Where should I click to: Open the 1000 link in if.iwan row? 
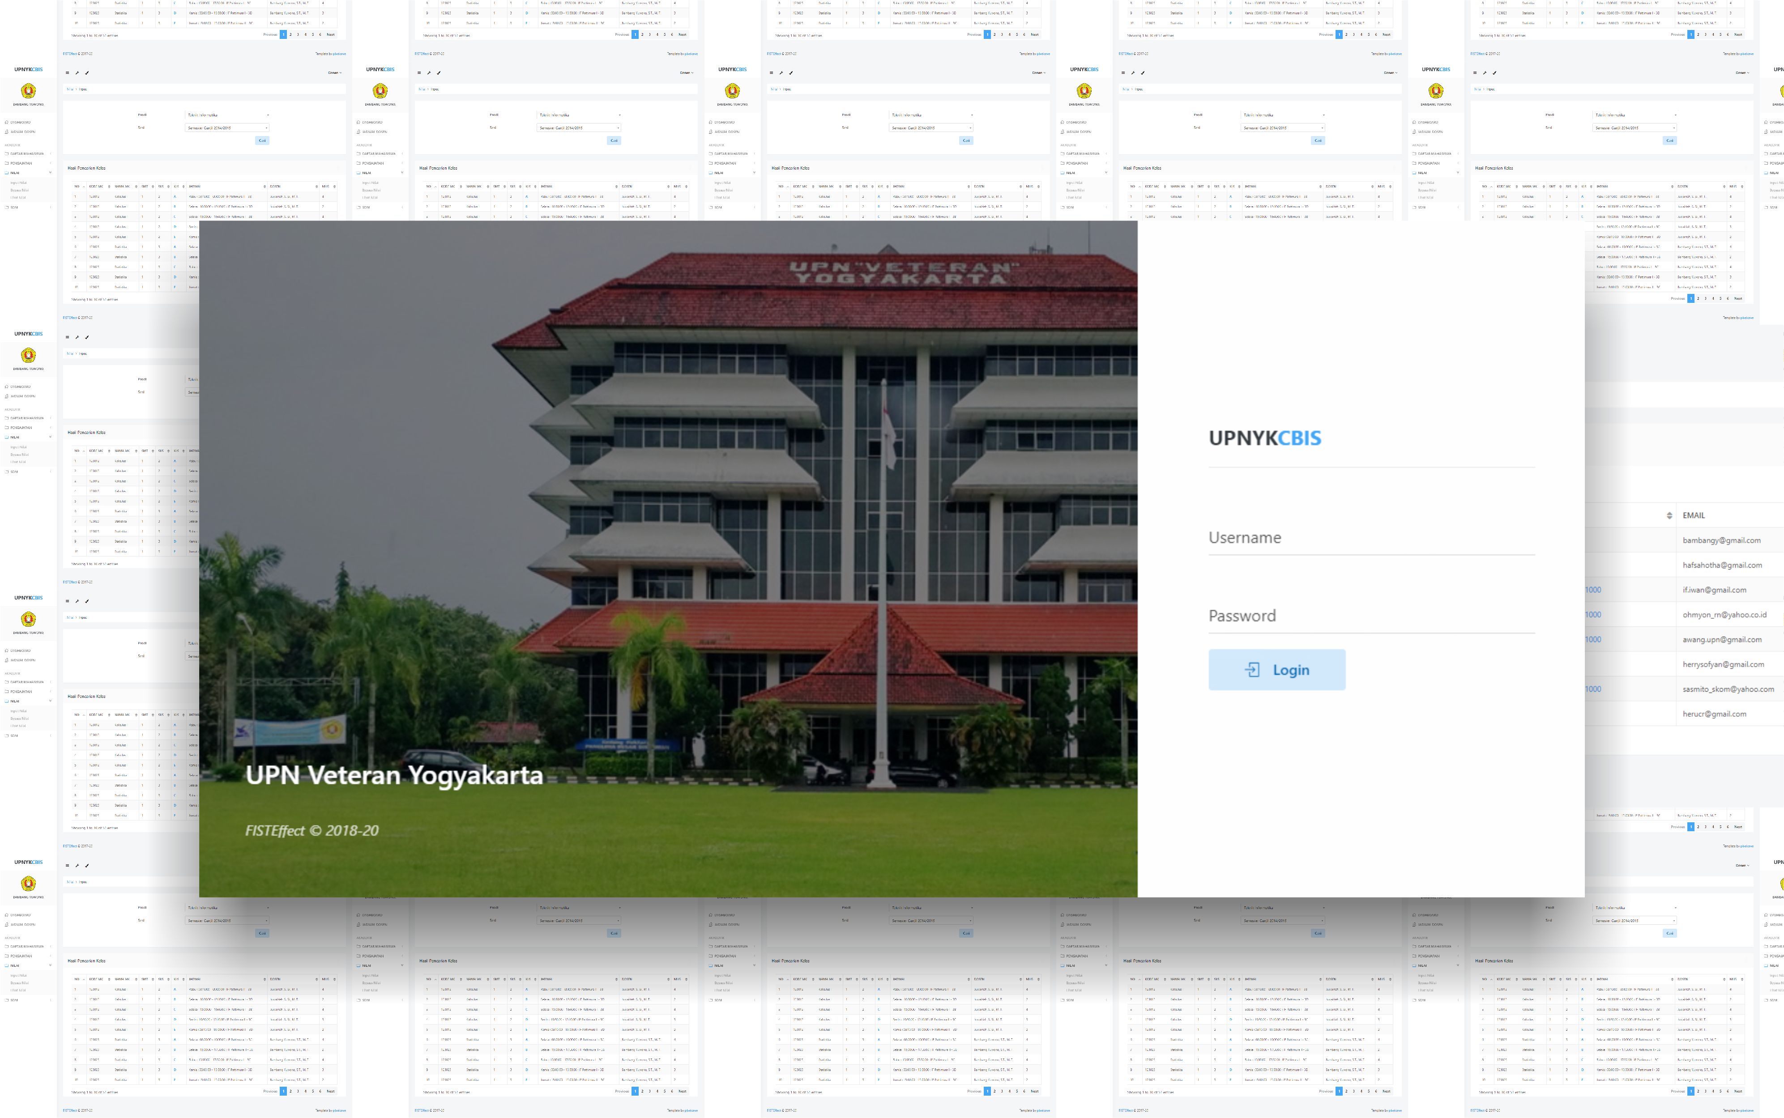coord(1593,590)
